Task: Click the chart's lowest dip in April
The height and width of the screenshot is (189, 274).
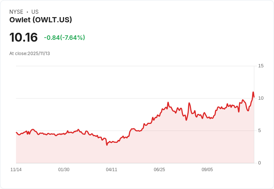Action: [x=107, y=145]
